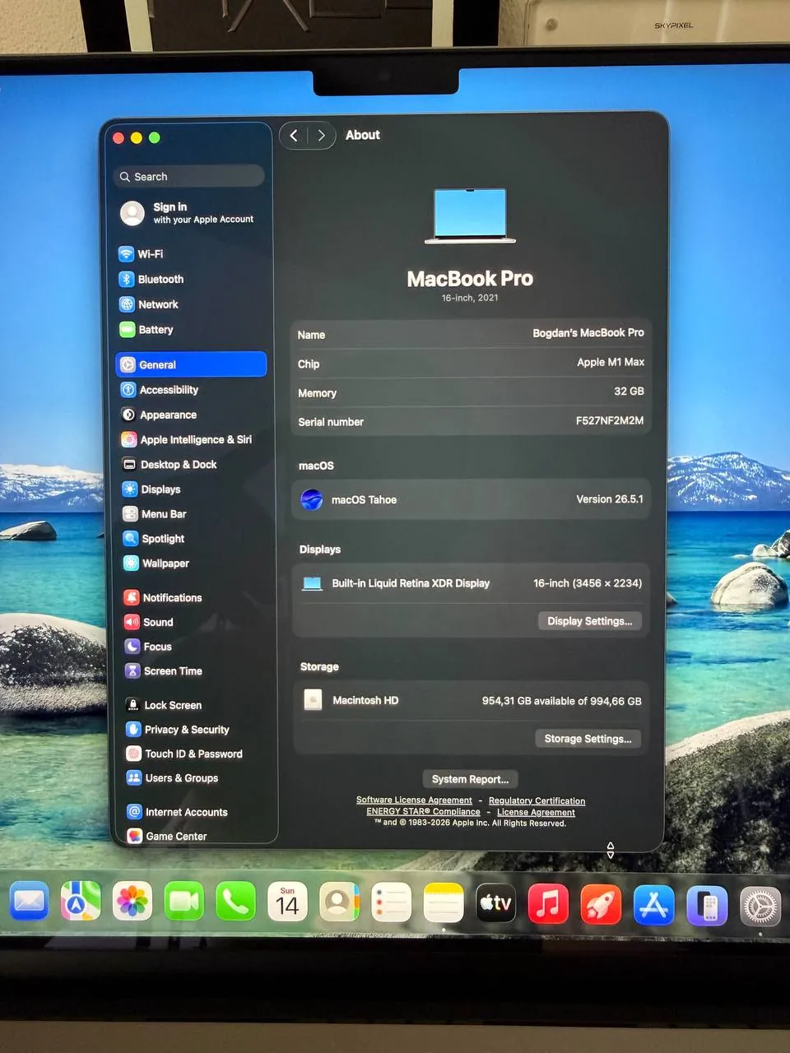Open Calendar from the Dock

(287, 902)
